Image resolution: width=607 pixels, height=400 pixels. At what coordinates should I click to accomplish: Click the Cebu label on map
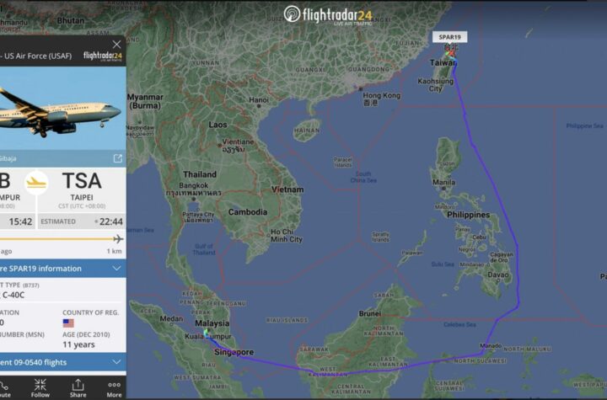479,237
